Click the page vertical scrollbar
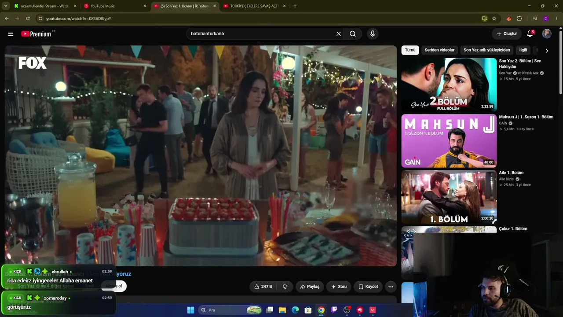The width and height of the screenshot is (563, 317). tap(560, 62)
